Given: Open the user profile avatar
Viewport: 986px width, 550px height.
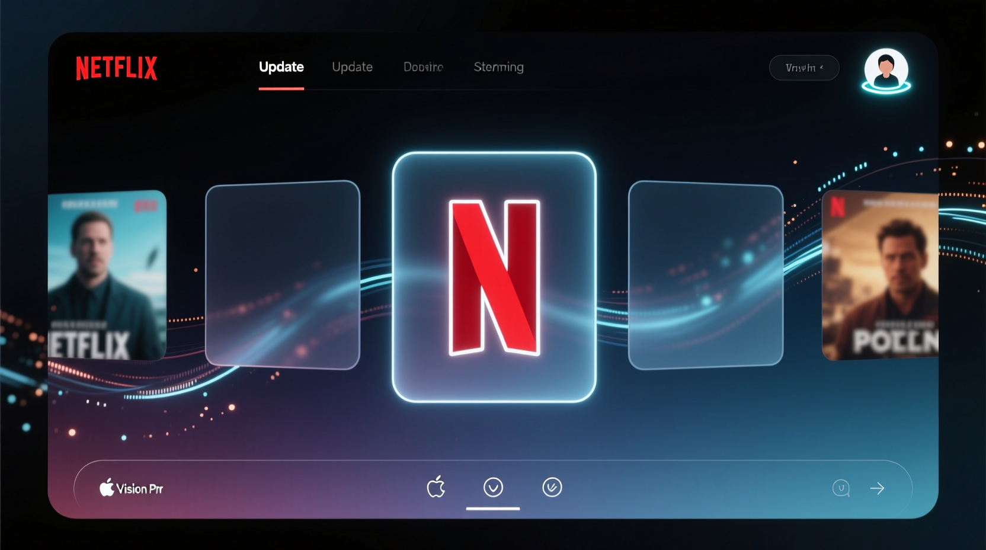Looking at the screenshot, I should click(886, 71).
